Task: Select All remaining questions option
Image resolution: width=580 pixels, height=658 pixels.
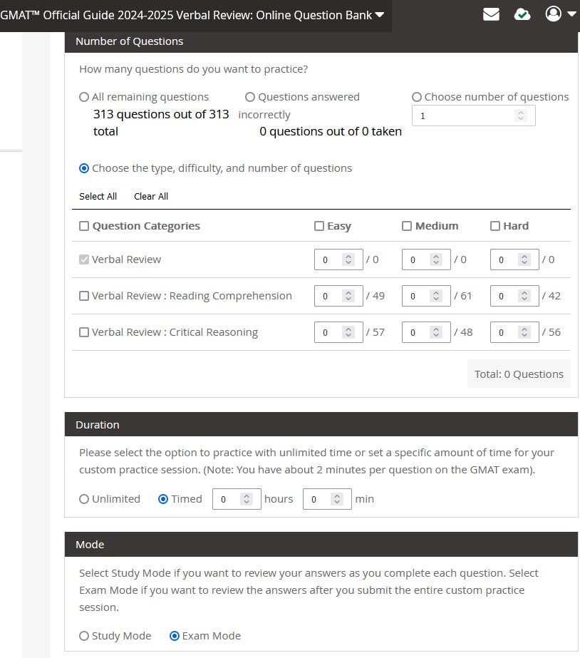Action: click(84, 97)
